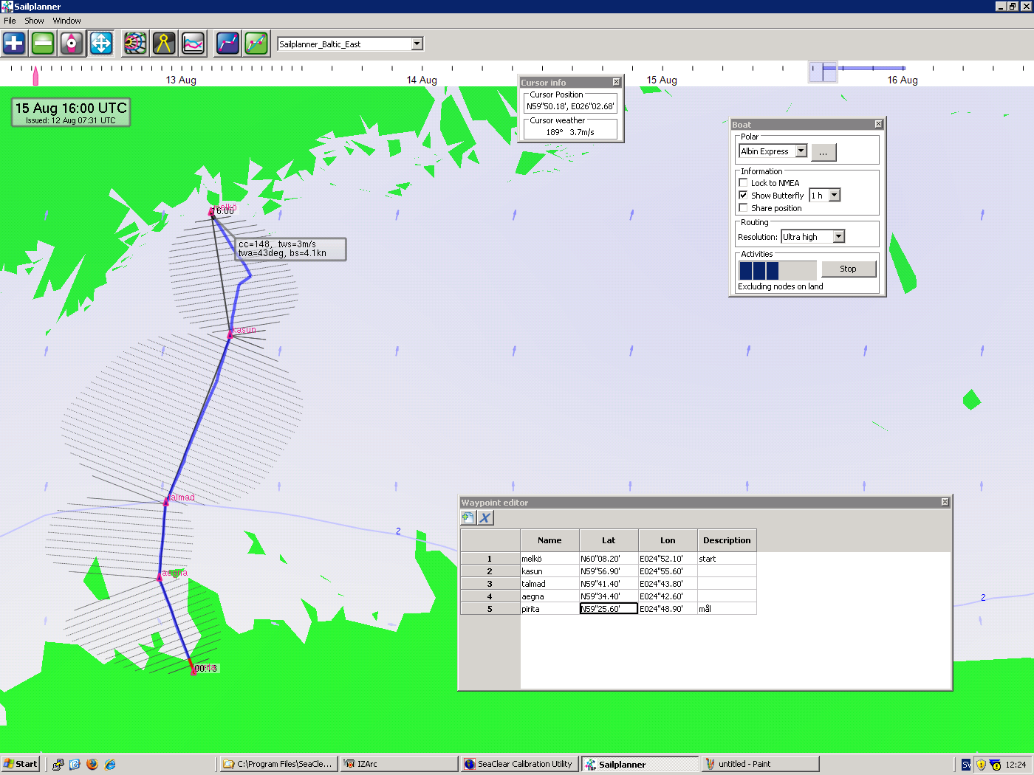The image size is (1034, 775).
Task: Click the 'mål' description cell
Action: pyautogui.click(x=727, y=609)
